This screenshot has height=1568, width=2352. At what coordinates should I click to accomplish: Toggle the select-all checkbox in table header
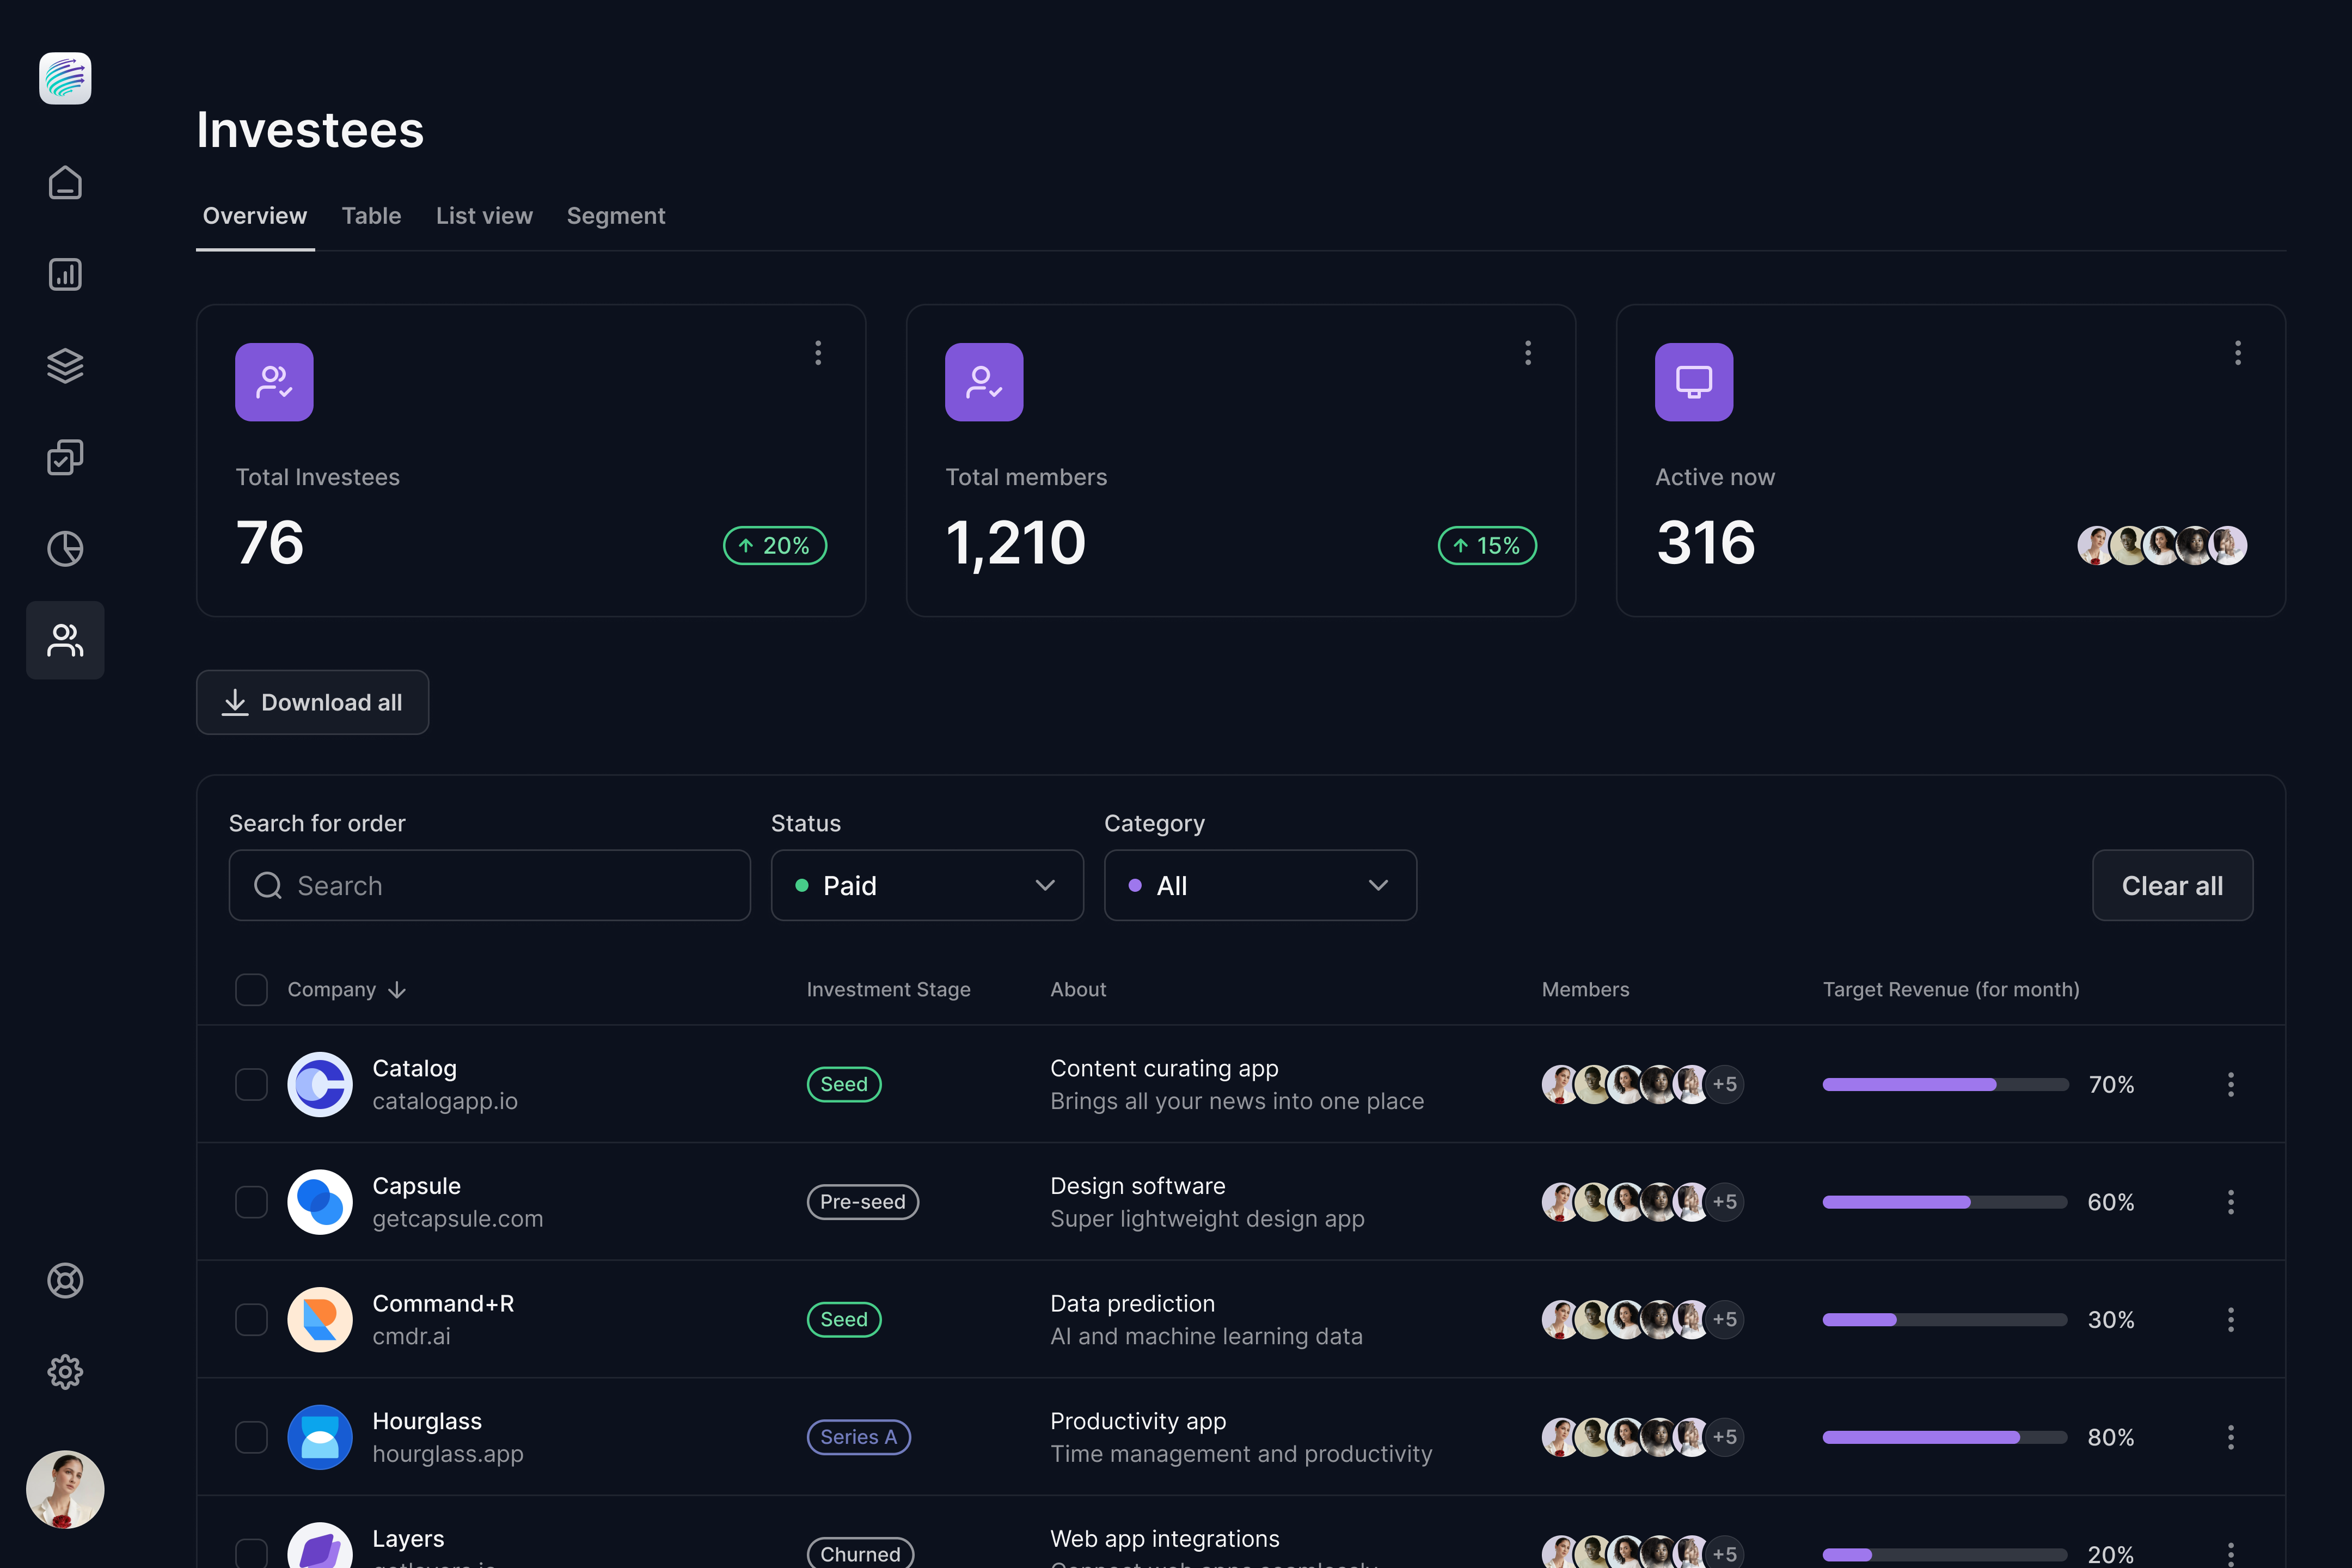pos(251,990)
